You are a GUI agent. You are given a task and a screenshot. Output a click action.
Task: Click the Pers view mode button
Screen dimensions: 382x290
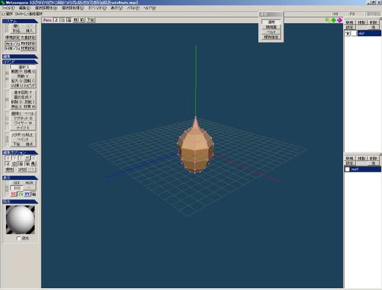click(48, 20)
